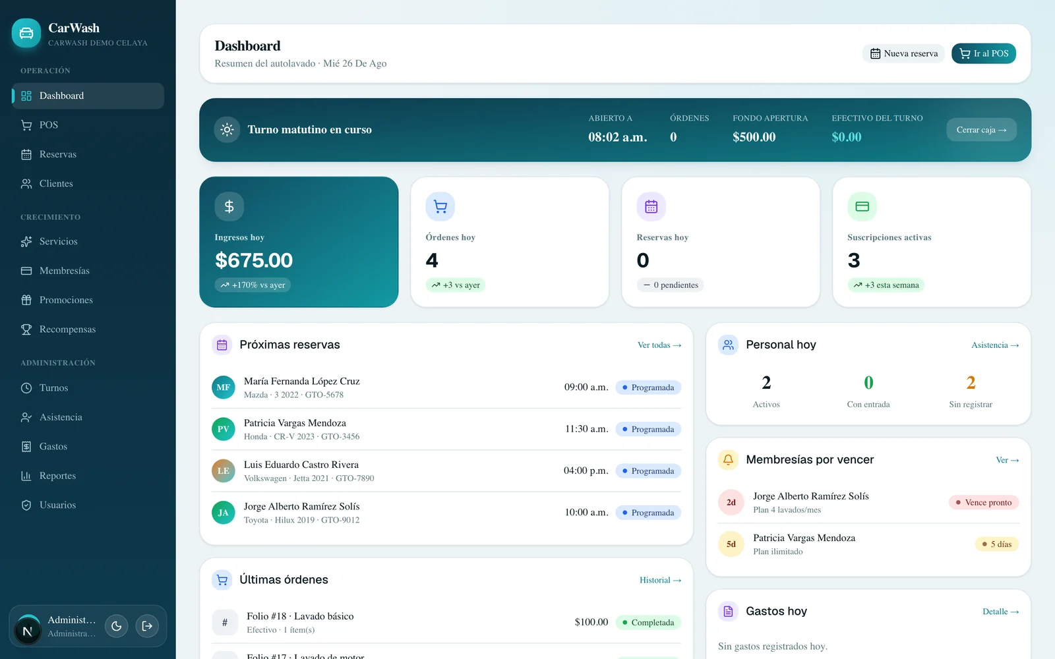The height and width of the screenshot is (659, 1055).
Task: Open the Detalle link in Gastos hoy
Action: coord(1001,612)
